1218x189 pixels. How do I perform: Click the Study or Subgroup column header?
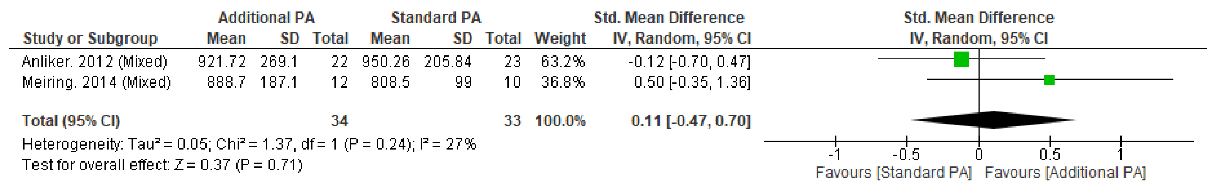pos(90,38)
